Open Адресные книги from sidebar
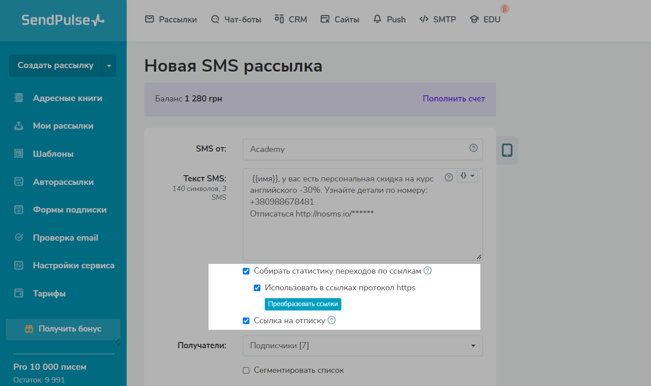Viewport: 651px width, 386px height. click(x=67, y=98)
